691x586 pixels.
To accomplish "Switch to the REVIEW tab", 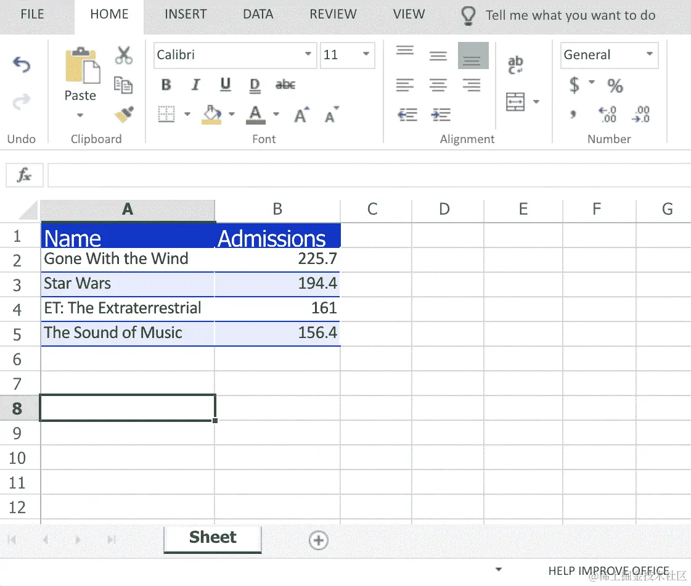I will tap(333, 14).
